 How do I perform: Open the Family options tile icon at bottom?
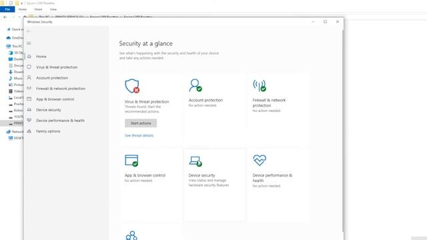tap(131, 235)
